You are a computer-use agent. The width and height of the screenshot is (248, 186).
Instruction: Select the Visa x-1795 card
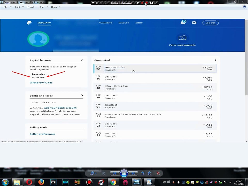(x=43, y=103)
